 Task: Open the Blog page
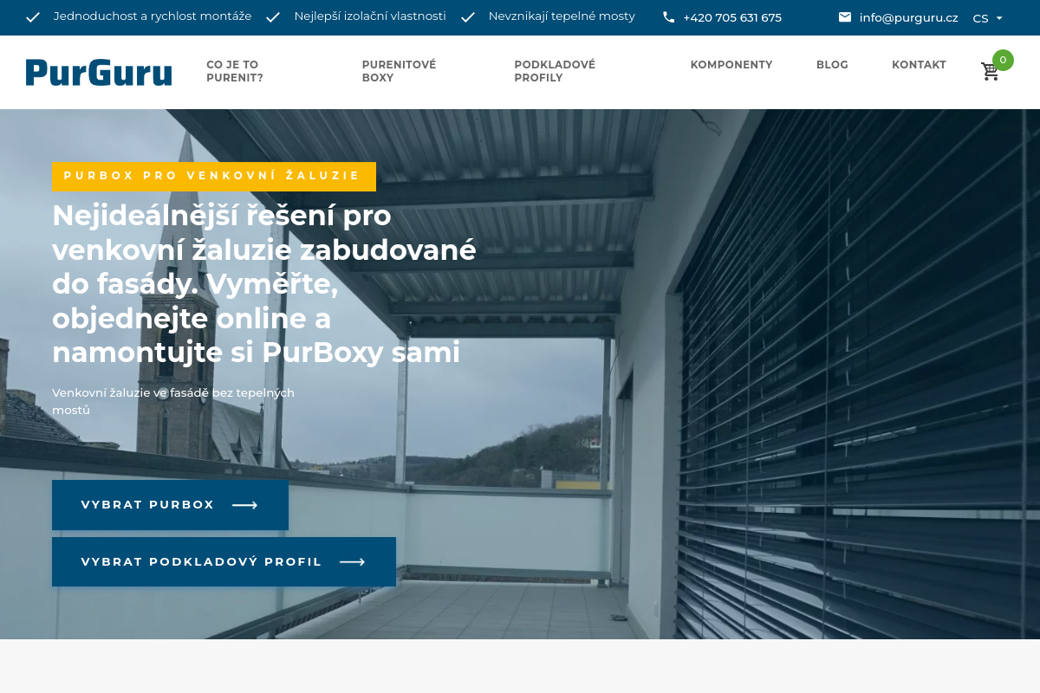[x=832, y=65]
